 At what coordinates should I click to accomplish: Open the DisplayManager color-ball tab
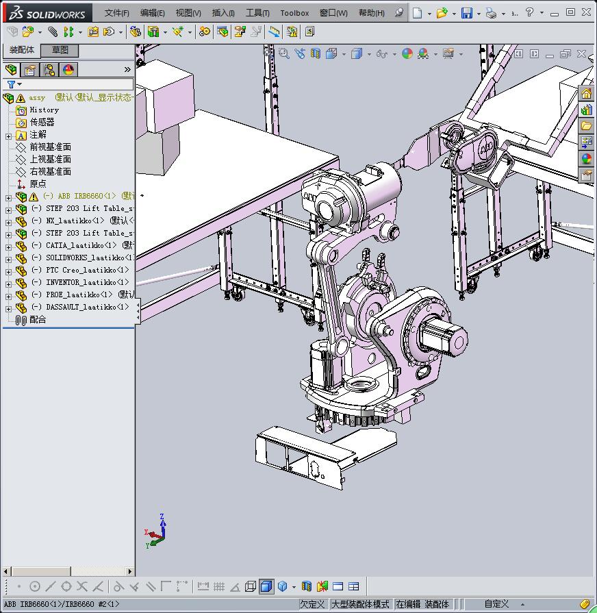[68, 70]
